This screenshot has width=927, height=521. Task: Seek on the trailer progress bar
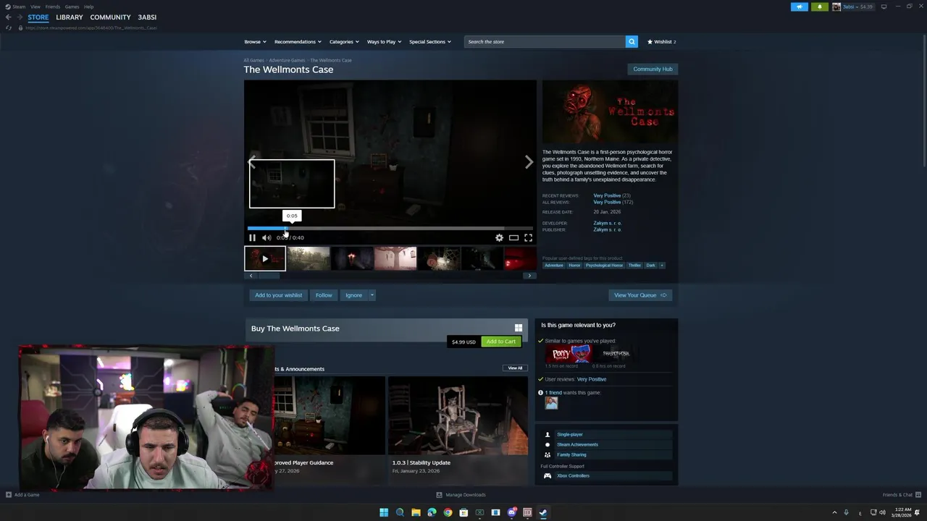click(x=390, y=228)
